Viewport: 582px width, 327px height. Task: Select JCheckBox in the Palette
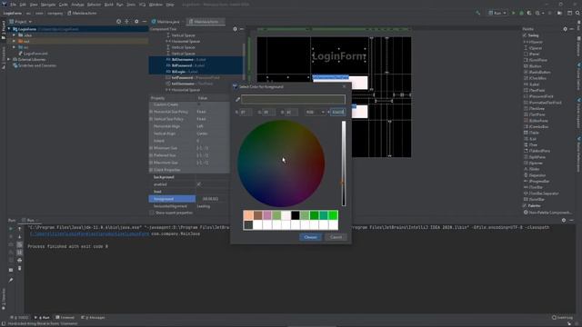[x=535, y=78]
